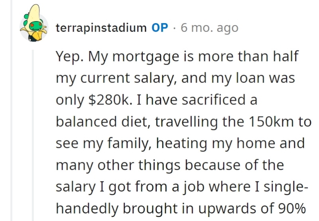This screenshot has height=221, width=319.
Task: Click the 'many other things' phrase
Action: tap(118, 165)
